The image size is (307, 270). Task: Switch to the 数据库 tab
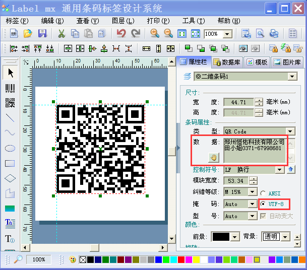pos(227,62)
